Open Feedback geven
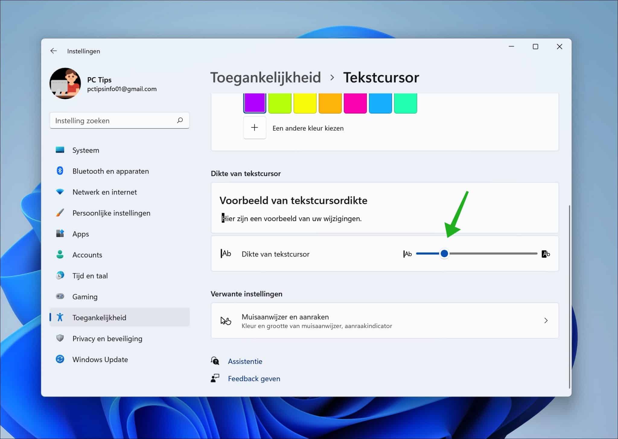 pyautogui.click(x=254, y=378)
